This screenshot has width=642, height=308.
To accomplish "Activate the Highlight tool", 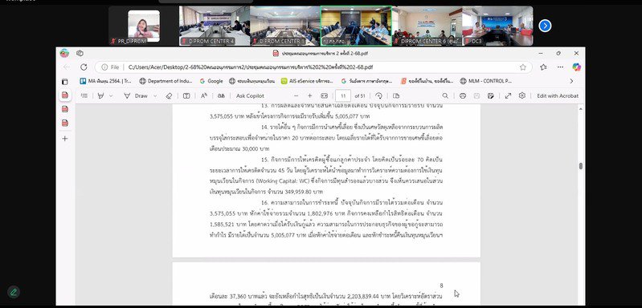I will coord(100,95).
